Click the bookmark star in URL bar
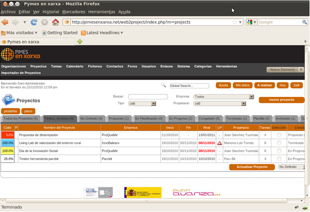The width and height of the screenshot is (310, 212). pos(234,22)
